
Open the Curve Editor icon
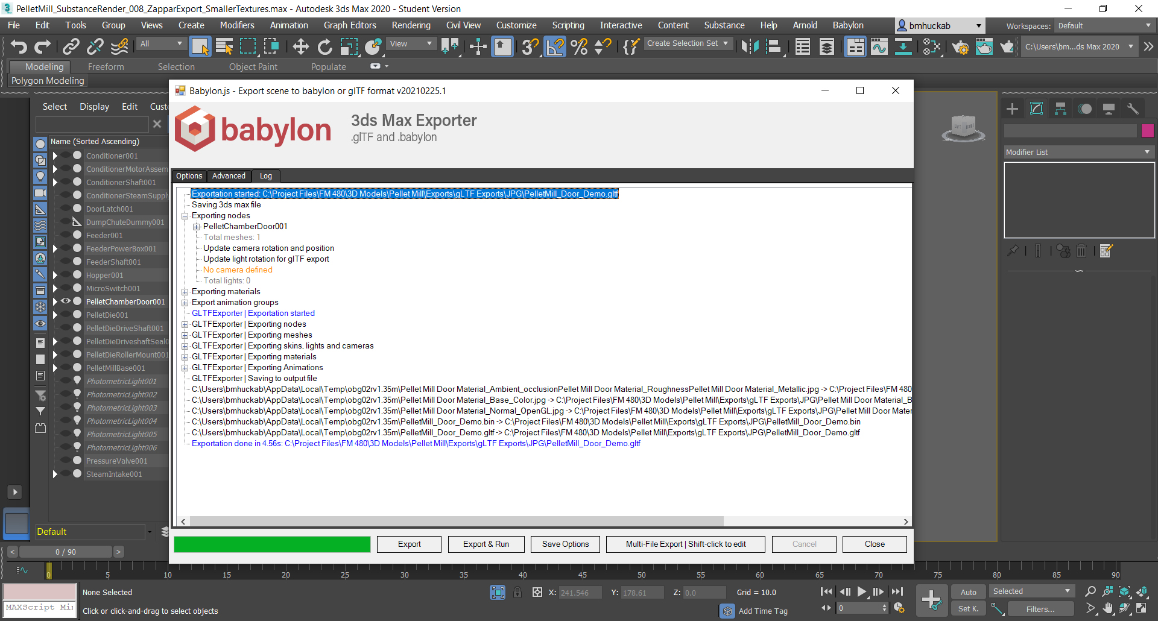tap(879, 46)
